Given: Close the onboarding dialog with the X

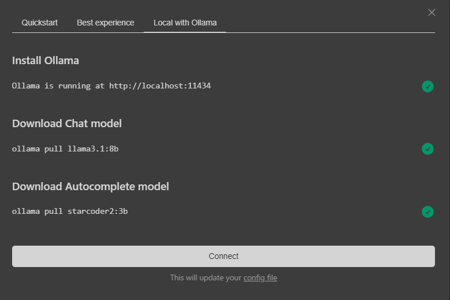Looking at the screenshot, I should coord(432,12).
